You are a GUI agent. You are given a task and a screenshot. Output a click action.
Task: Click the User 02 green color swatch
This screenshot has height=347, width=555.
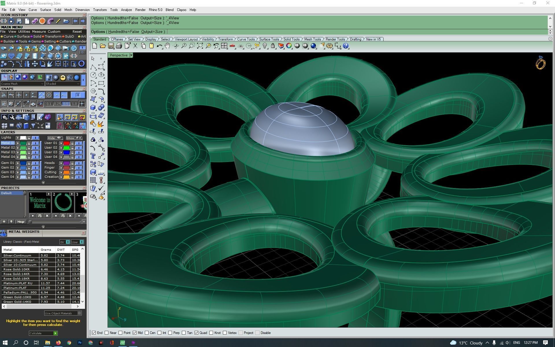tap(66, 148)
